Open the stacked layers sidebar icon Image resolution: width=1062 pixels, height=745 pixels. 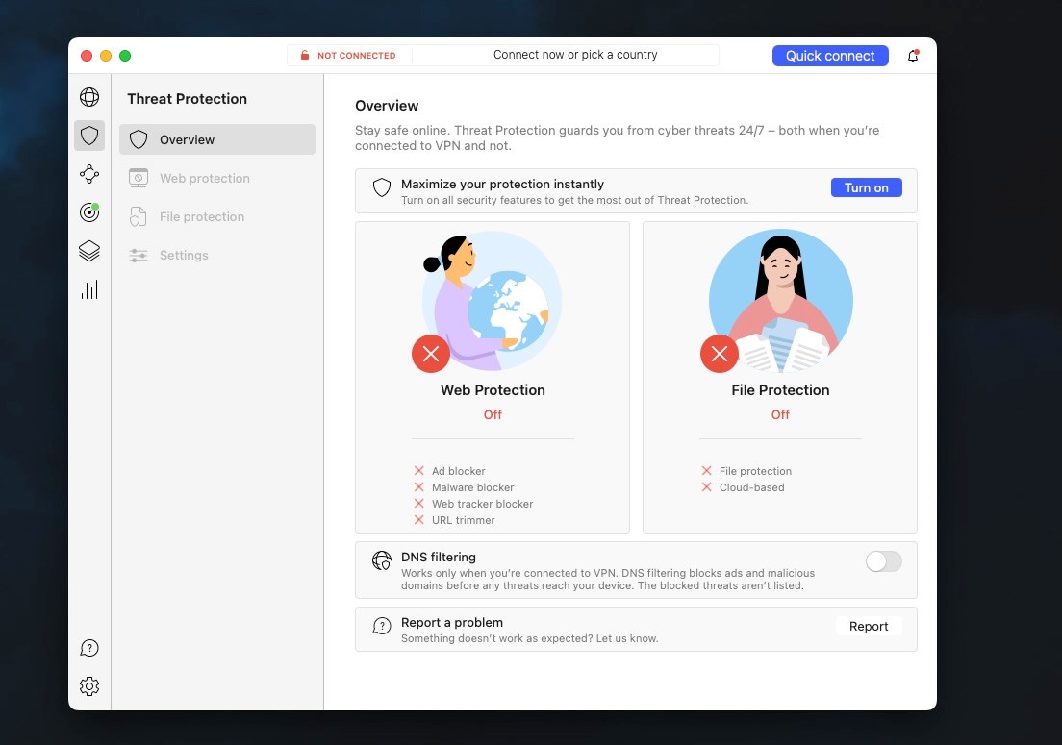tap(89, 251)
